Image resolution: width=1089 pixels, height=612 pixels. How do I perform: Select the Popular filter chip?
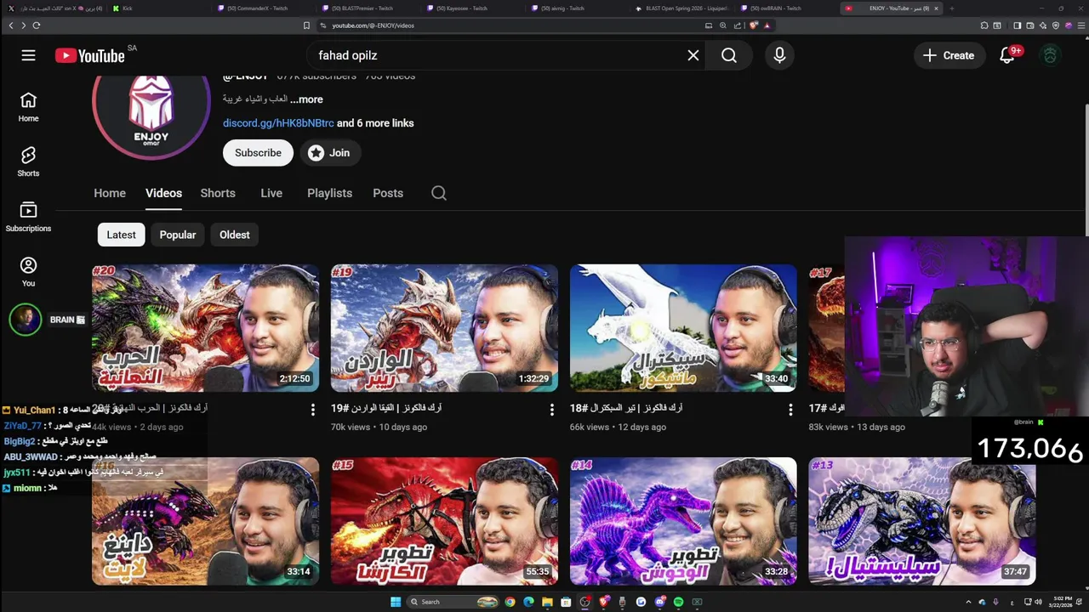178,235
